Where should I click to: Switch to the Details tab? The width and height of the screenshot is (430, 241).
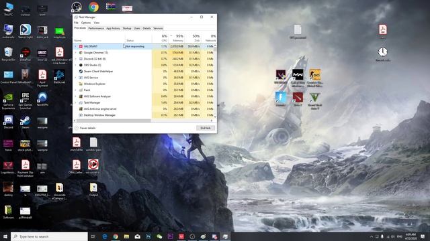click(x=146, y=28)
